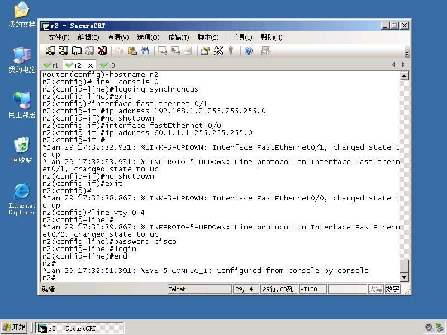
Task: Click the Paste clipboard icon
Action: coord(132,51)
